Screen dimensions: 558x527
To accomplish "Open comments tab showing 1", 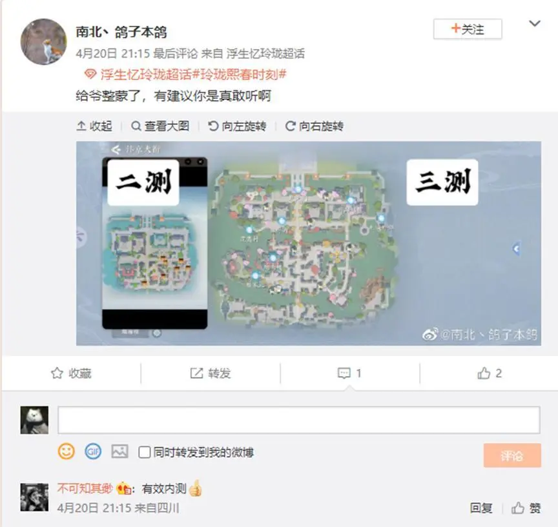I will (349, 373).
